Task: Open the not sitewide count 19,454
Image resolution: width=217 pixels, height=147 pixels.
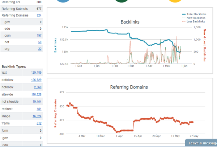Action: click(37, 102)
